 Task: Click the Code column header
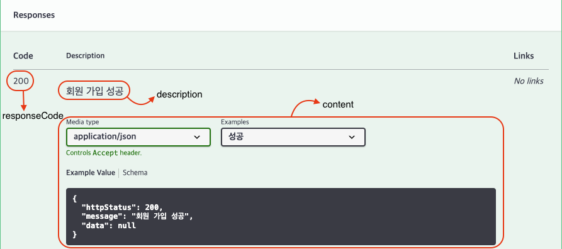(x=23, y=56)
